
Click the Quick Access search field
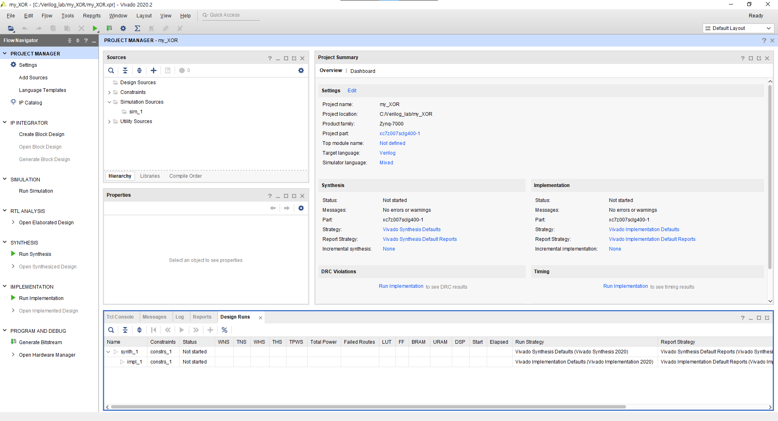pyautogui.click(x=231, y=15)
